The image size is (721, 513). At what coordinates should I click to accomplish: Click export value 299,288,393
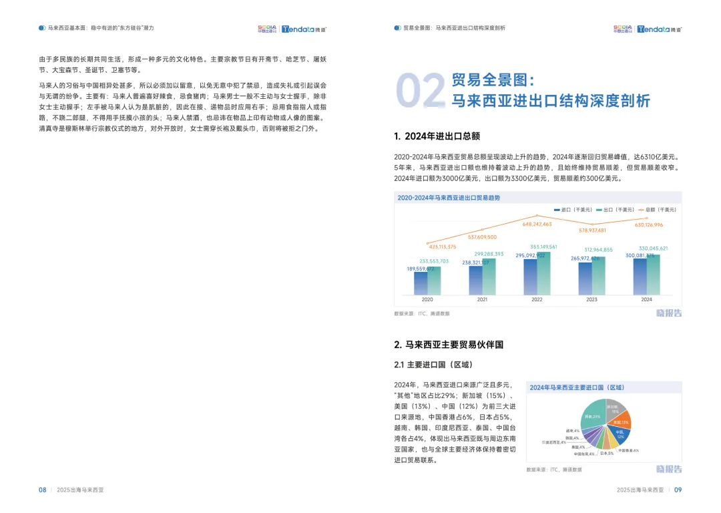coord(489,254)
